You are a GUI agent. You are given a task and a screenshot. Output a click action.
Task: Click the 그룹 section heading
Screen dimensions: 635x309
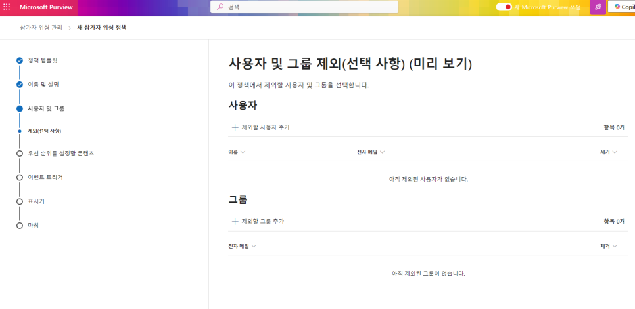(x=238, y=199)
